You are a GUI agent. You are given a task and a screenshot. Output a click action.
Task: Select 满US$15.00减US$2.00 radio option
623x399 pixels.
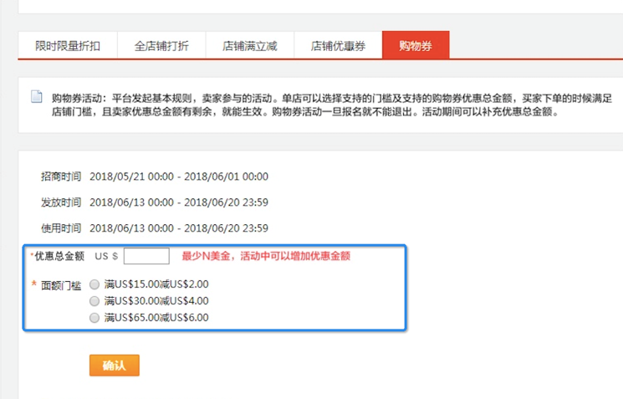(x=94, y=284)
